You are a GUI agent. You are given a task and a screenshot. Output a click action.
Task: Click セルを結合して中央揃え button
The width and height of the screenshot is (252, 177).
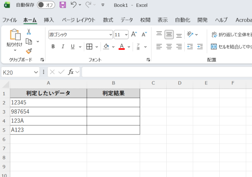coord(231,47)
